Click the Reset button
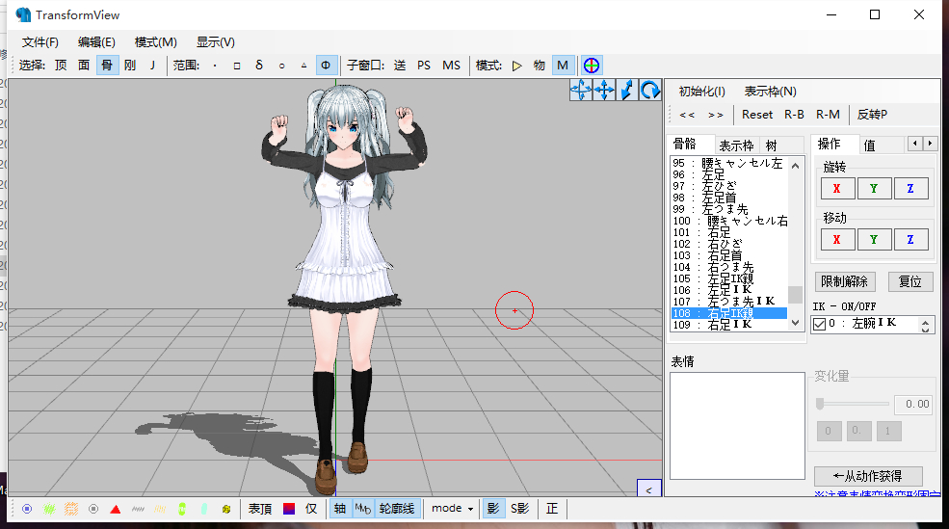 756,115
